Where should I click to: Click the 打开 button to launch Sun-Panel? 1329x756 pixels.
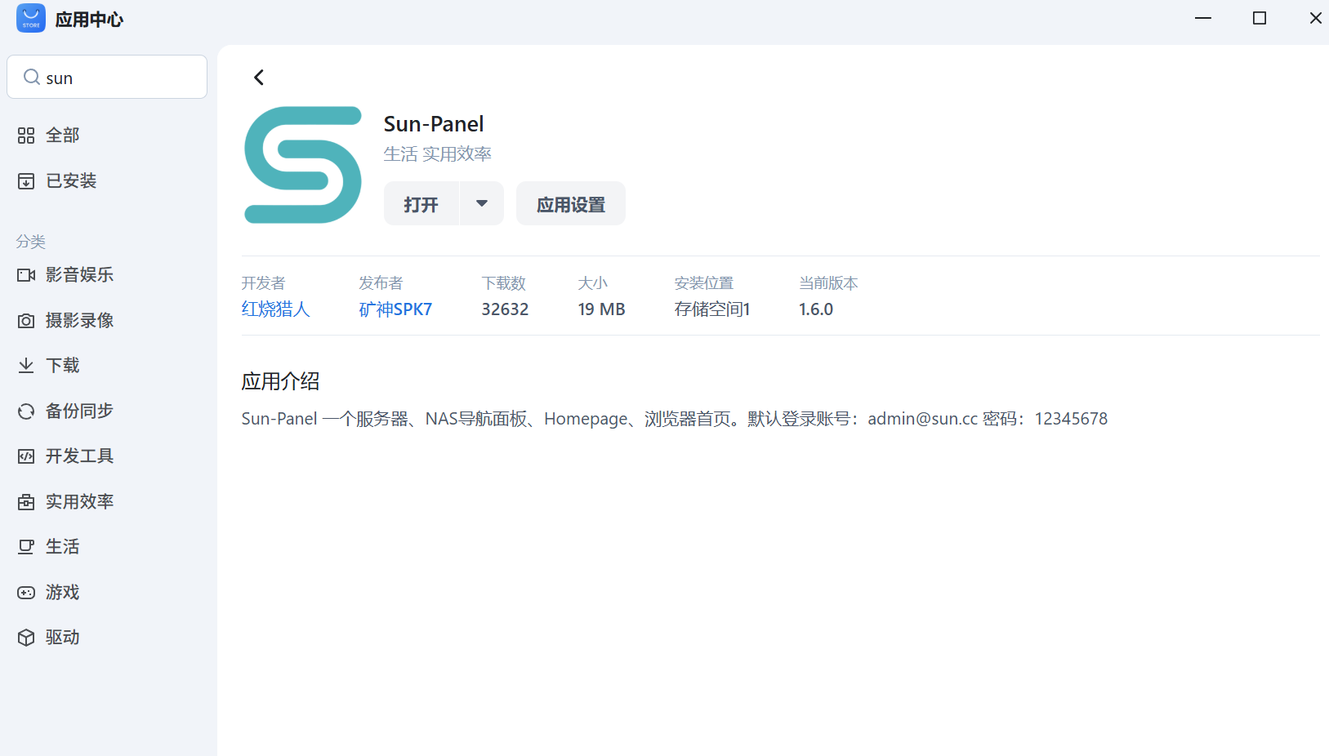click(x=421, y=204)
